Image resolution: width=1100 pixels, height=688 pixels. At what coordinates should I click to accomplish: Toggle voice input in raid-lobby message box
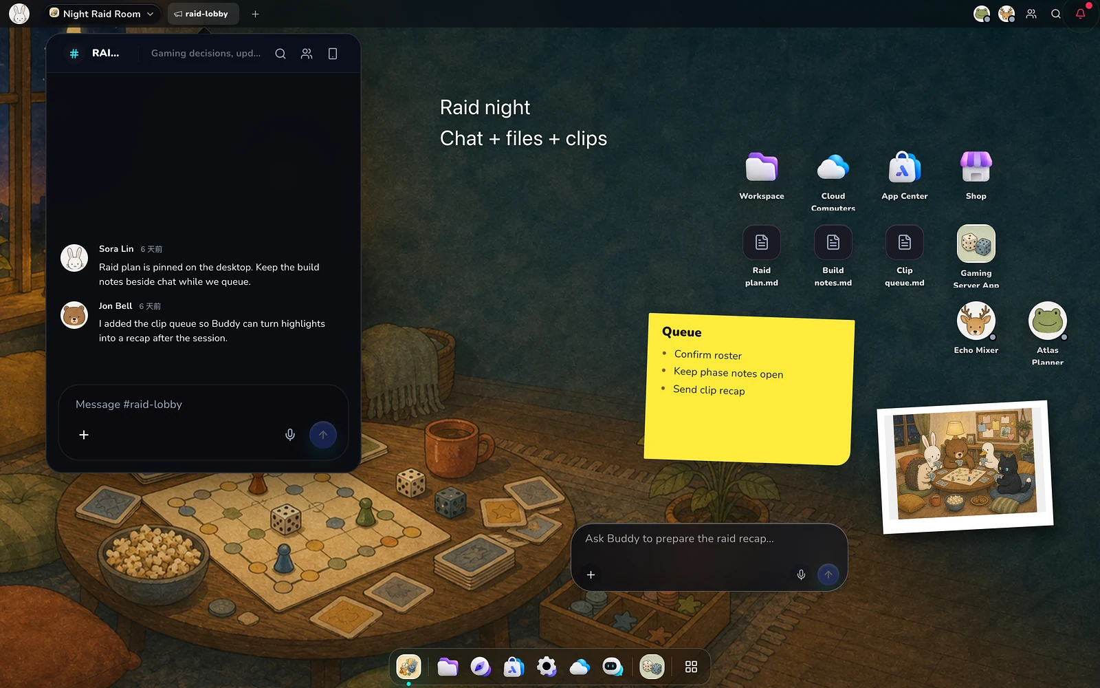290,435
